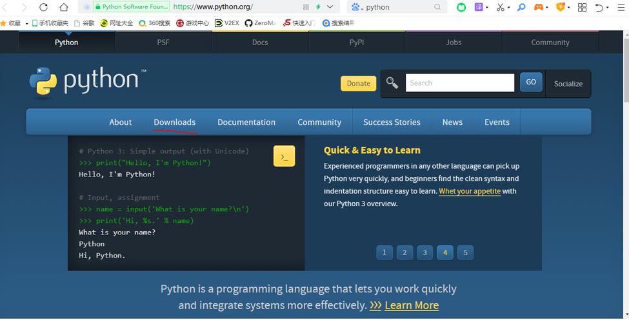Open the 360搜索 bookmark
The height and width of the screenshot is (322, 629).
pos(154,23)
